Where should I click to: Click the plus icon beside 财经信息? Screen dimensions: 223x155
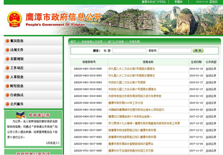7,86
